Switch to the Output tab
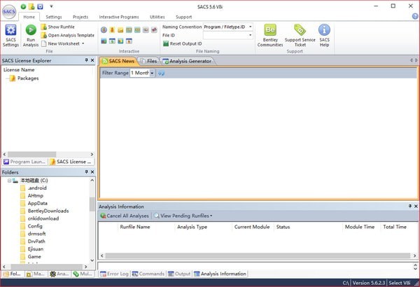Screen dimensions: 420x287 pos(179,274)
